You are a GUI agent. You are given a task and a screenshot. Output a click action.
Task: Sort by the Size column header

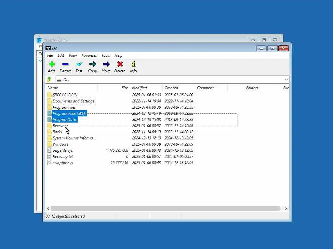coord(113,88)
